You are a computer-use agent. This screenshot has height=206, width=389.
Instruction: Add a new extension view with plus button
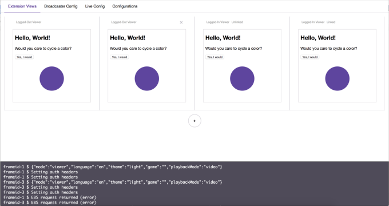(194, 121)
